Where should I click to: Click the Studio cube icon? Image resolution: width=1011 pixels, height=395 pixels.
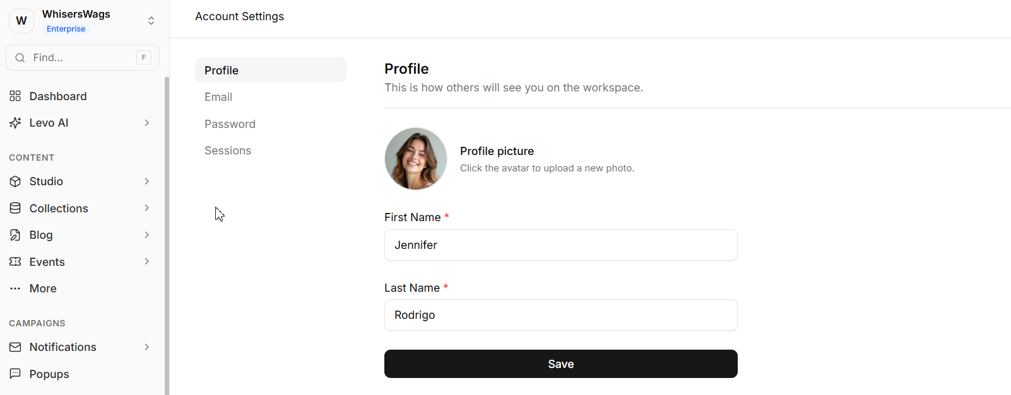click(15, 181)
